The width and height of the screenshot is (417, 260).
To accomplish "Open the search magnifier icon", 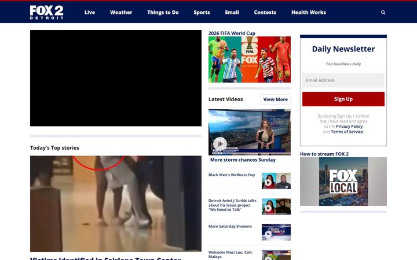I will click(x=383, y=13).
